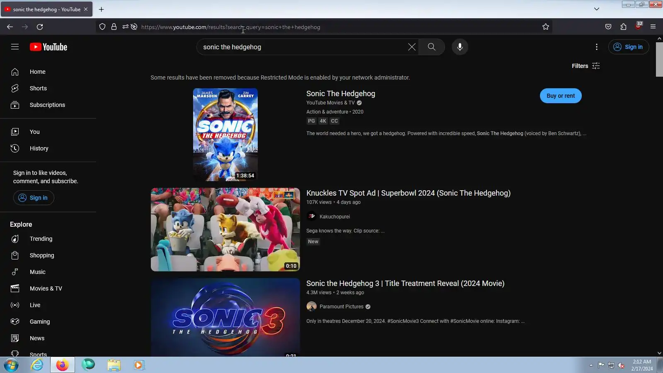Screen dimensions: 663x373
Task: Open watch History in the sidebar
Action: 48,148
